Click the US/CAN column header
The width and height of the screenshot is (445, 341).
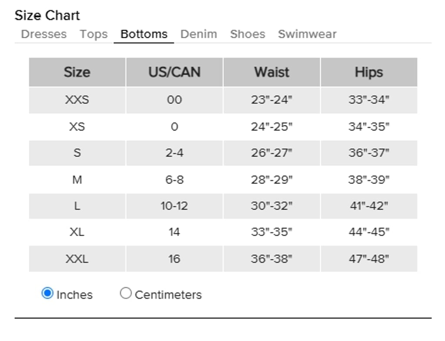pyautogui.click(x=175, y=72)
